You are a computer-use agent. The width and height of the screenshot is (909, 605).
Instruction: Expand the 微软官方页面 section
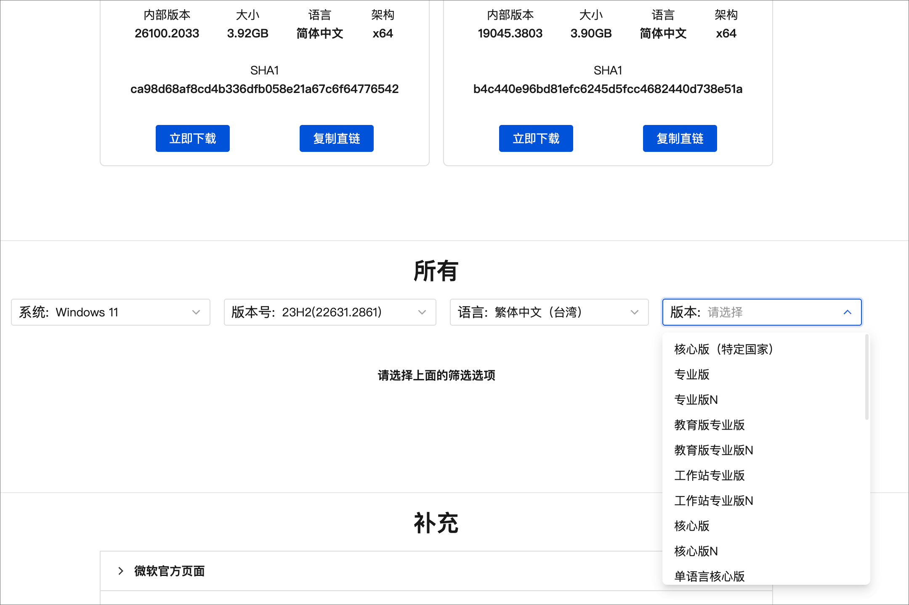pos(169,571)
